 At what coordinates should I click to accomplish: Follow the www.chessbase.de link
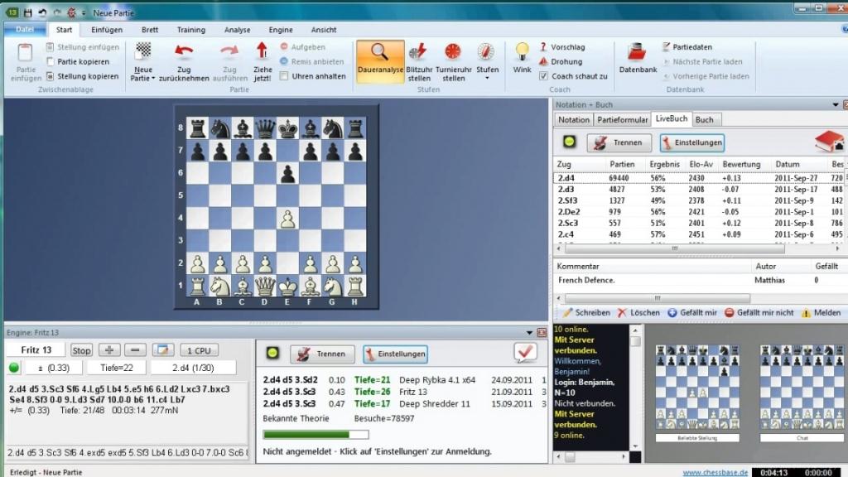[x=715, y=472]
